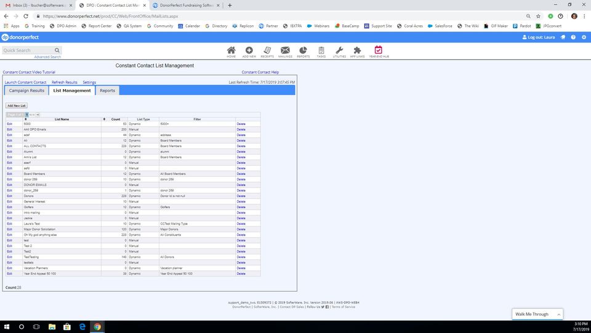
Task: Click the browser back arrow
Action: (6, 16)
